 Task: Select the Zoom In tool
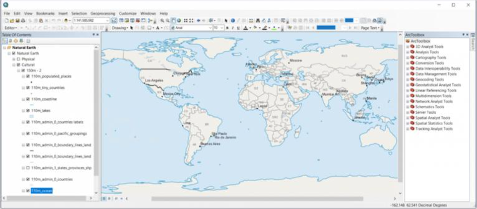point(162,20)
